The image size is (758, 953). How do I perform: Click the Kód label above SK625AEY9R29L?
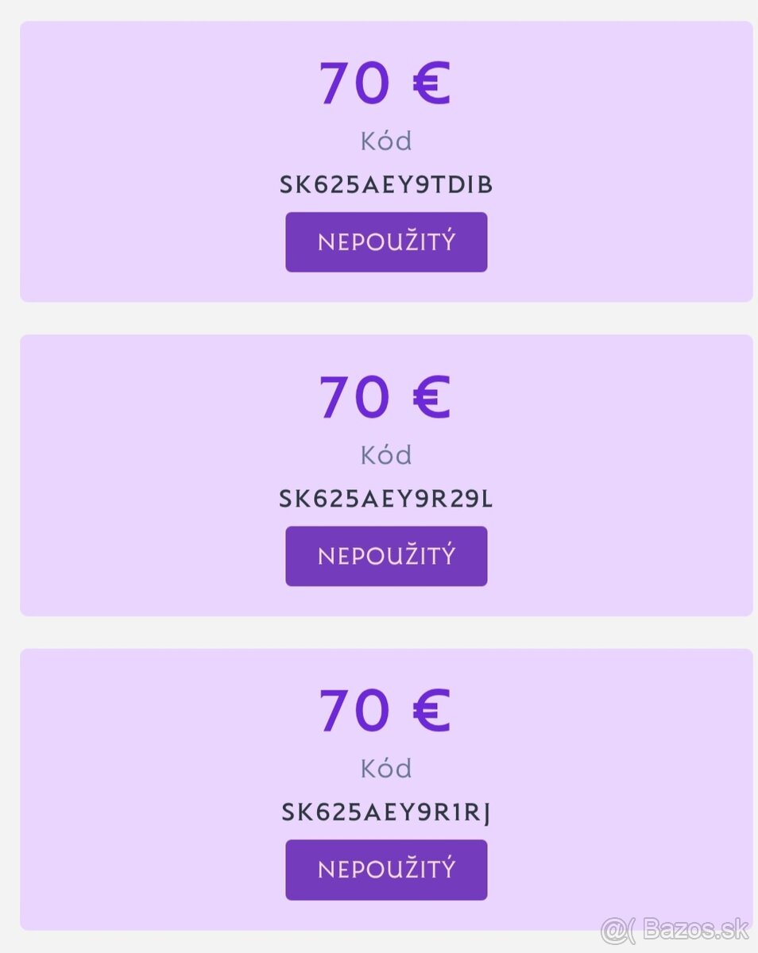386,454
